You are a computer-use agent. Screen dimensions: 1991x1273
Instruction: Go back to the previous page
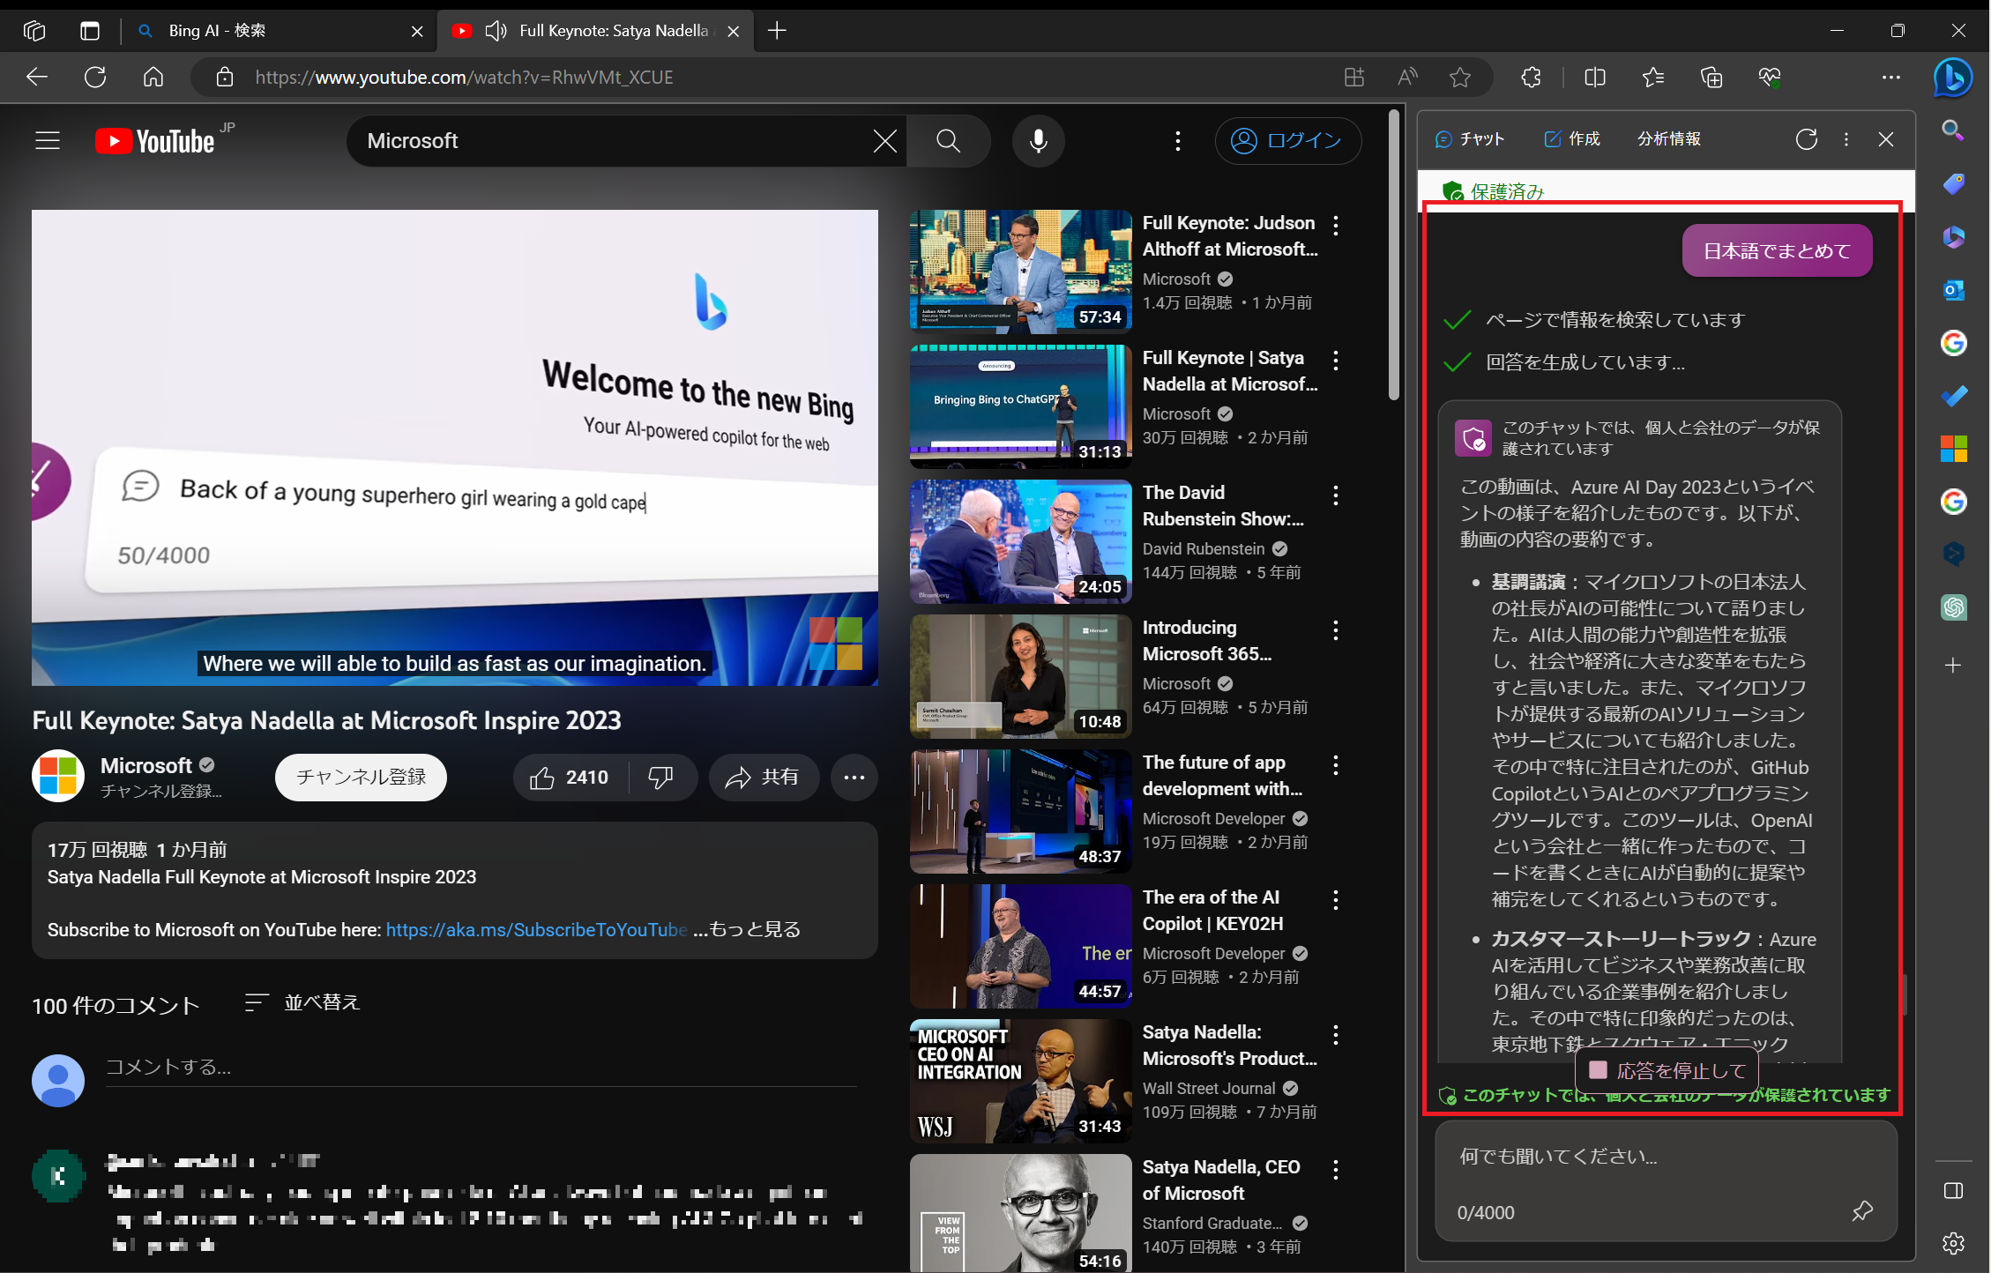(37, 78)
